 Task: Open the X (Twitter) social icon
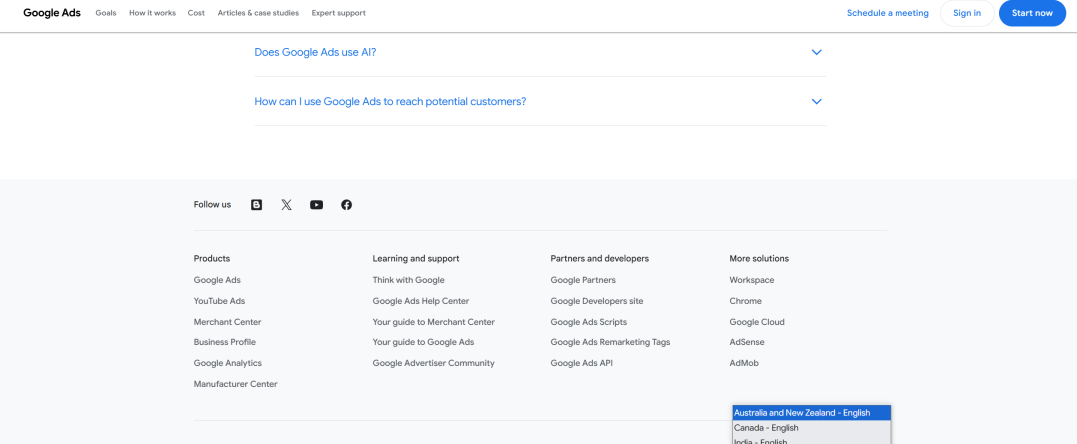(286, 205)
